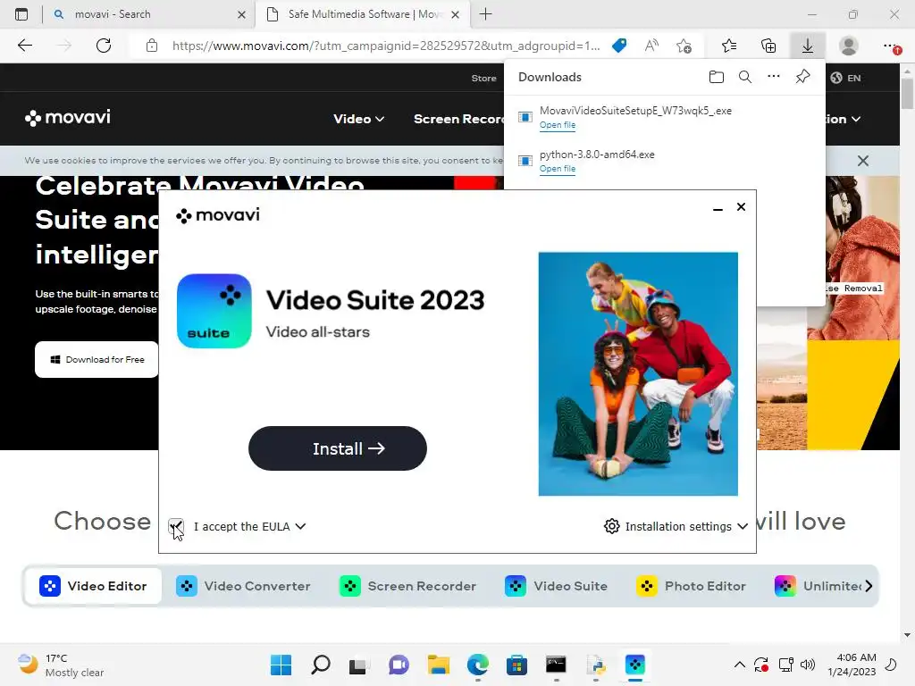The height and width of the screenshot is (686, 915).
Task: Open Command Prompt taskbar icon
Action: 556,665
